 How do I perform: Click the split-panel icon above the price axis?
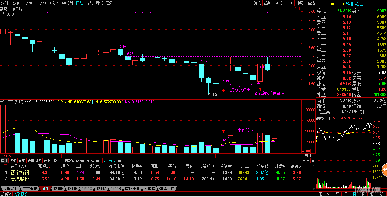click(299, 9)
